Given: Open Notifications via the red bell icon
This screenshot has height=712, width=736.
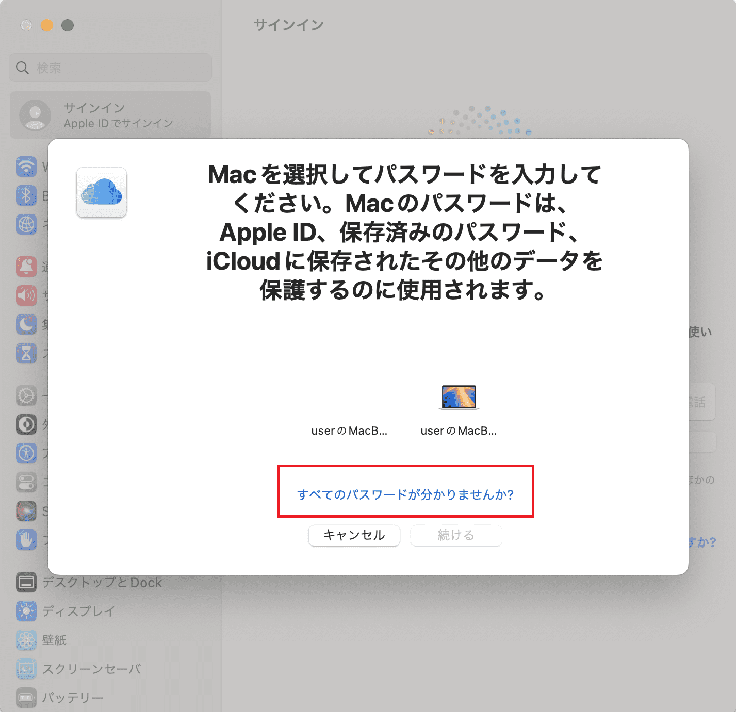Looking at the screenshot, I should coord(26,267).
